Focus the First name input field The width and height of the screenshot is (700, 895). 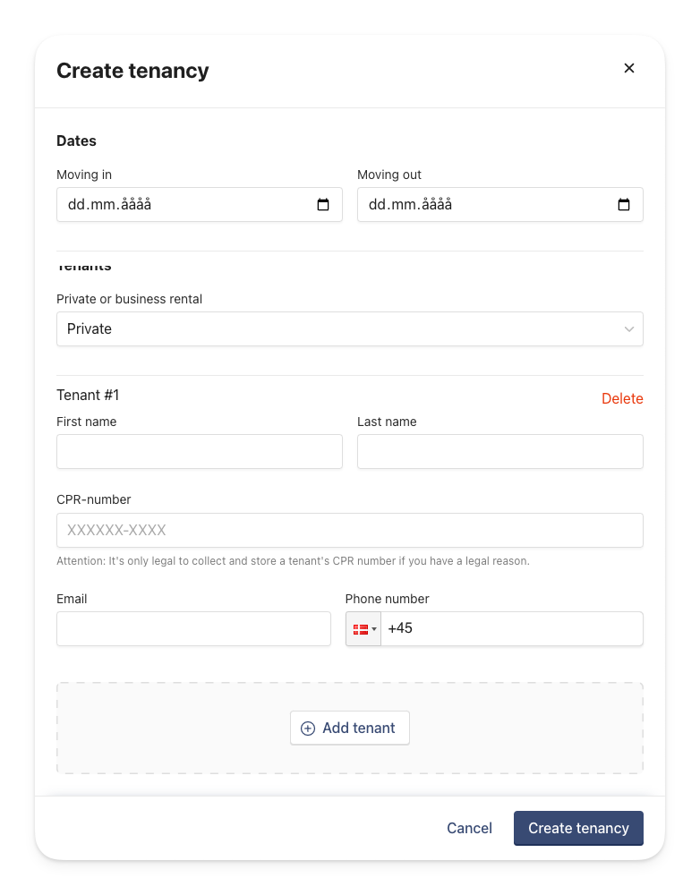click(200, 451)
